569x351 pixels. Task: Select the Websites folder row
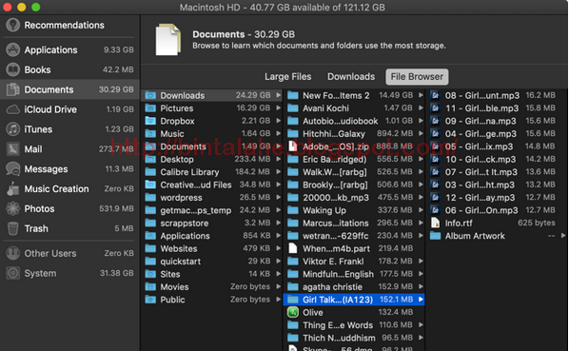[212, 248]
